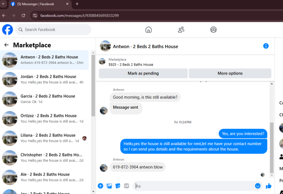Viewport: 283px width, 194px height.
Task: Open a new browser tab
Action: point(77,4)
